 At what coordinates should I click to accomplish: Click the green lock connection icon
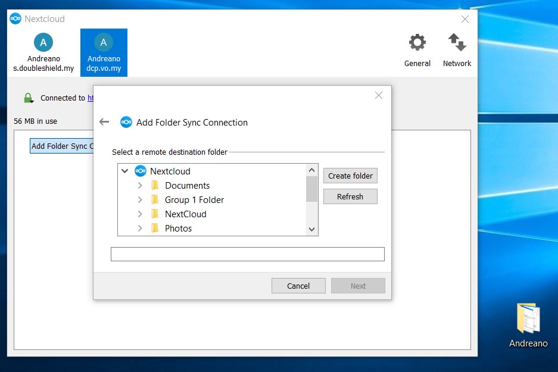[28, 98]
